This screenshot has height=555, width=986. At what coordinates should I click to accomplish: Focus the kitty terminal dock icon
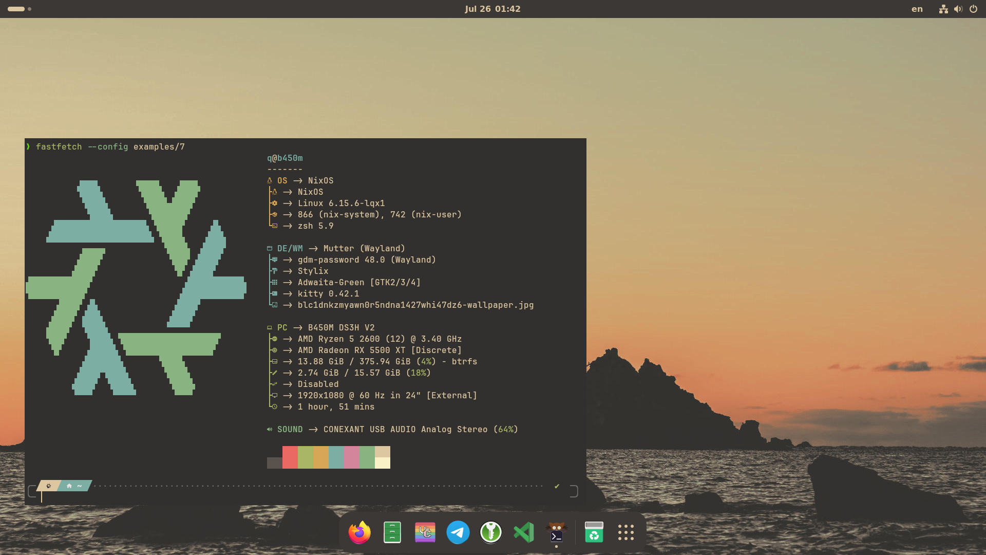coord(557,532)
